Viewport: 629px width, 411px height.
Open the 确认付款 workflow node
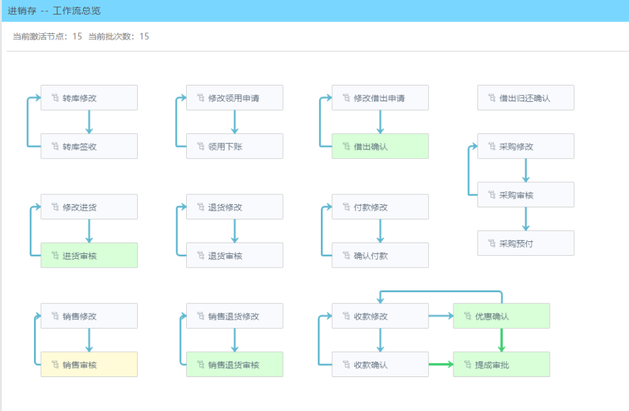click(x=381, y=255)
